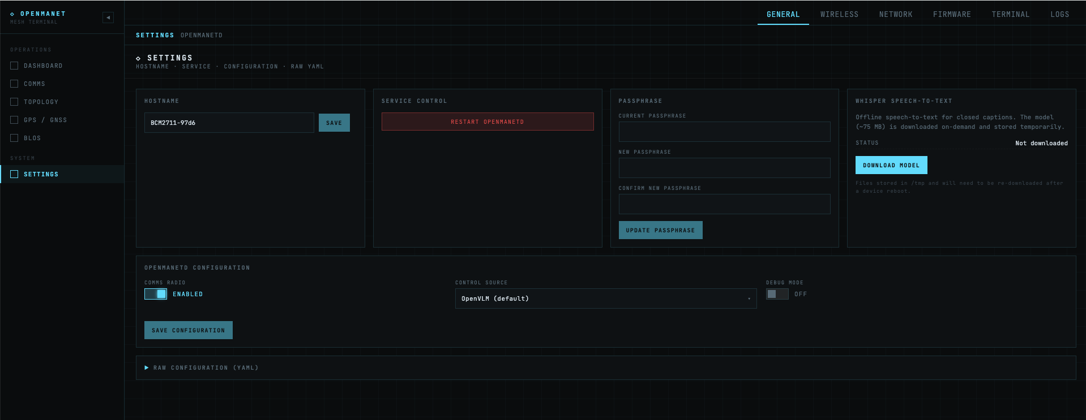Go to the Firmware tab
The height and width of the screenshot is (420, 1086).
952,15
